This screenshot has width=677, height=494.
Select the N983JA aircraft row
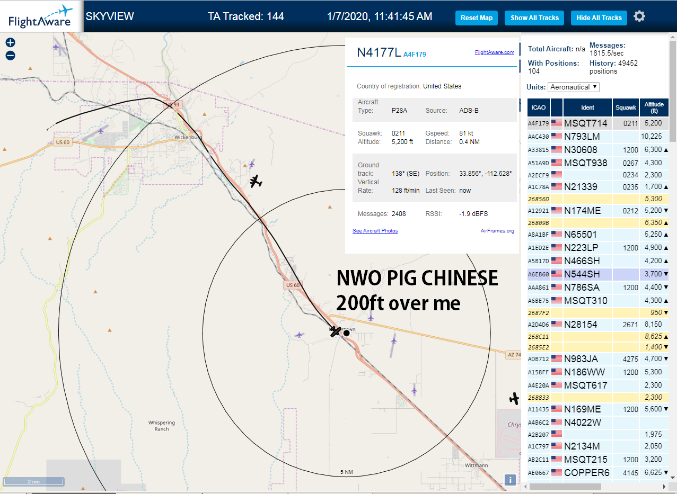[x=598, y=358]
